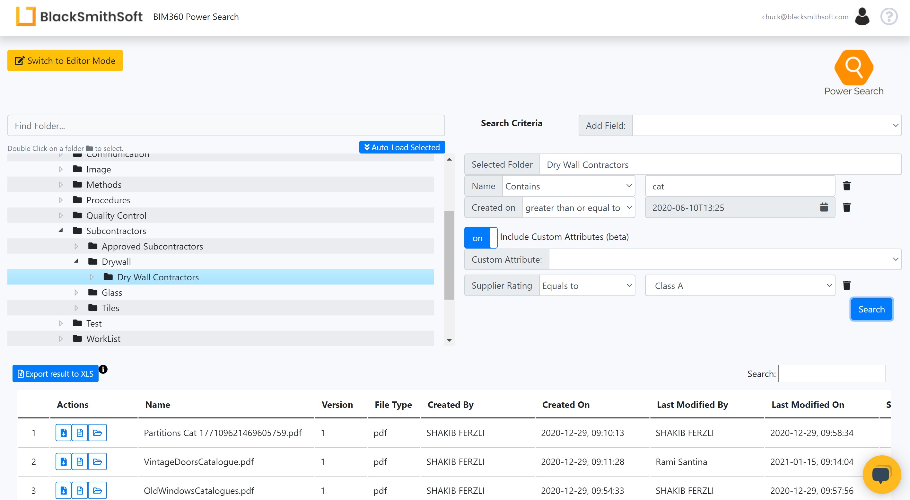
Task: Click the blue Search button
Action: point(871,309)
